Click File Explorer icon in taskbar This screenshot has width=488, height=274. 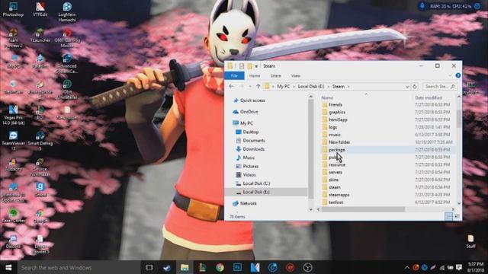(185, 267)
